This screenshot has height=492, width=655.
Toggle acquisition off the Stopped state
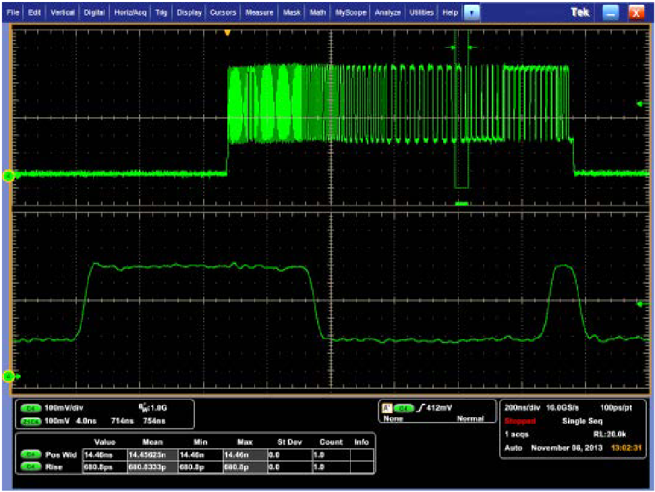pos(520,421)
